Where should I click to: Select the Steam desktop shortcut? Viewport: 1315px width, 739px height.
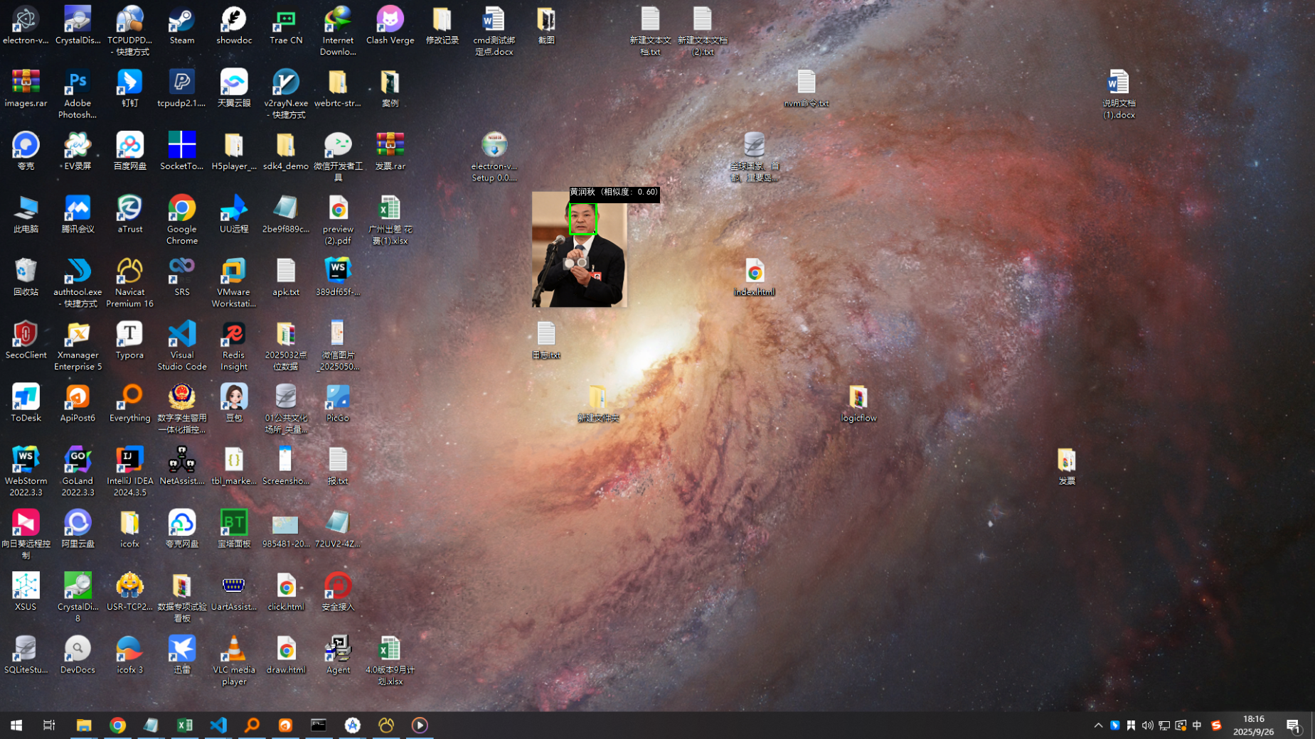click(x=181, y=21)
